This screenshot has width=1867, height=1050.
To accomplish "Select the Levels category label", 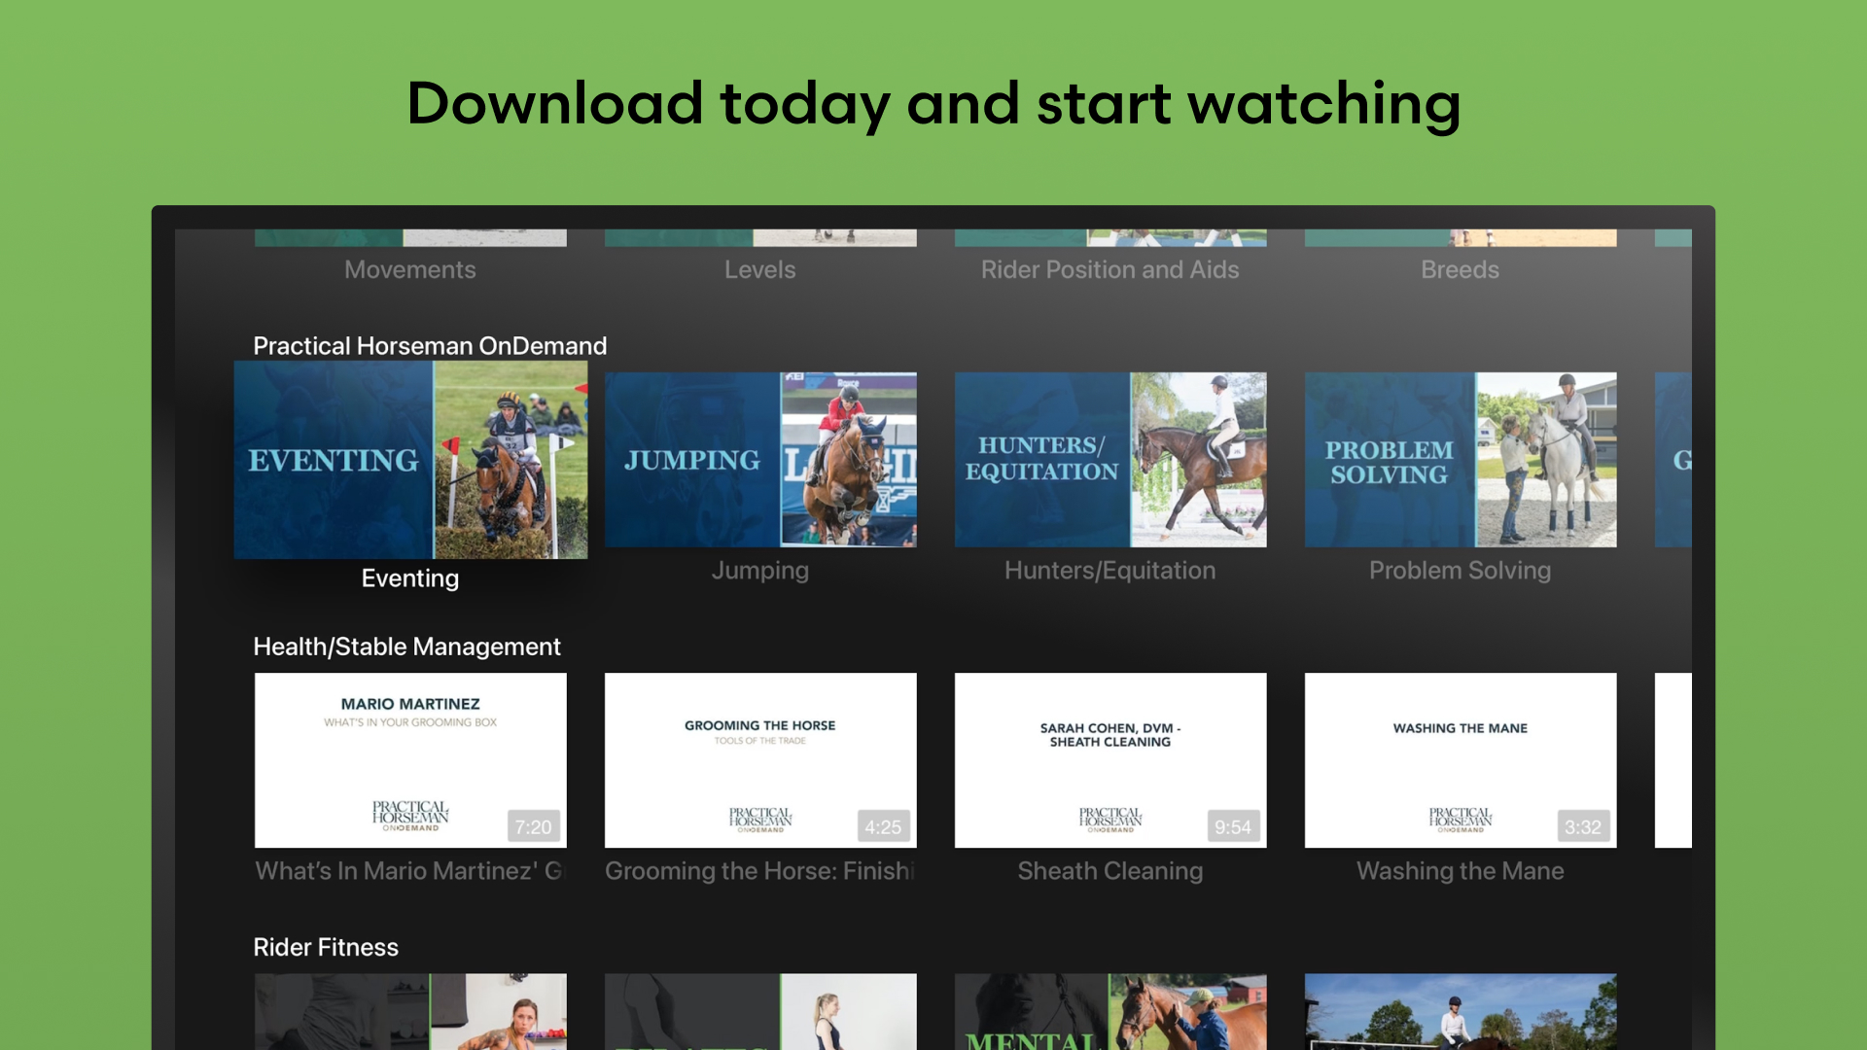I will [760, 270].
